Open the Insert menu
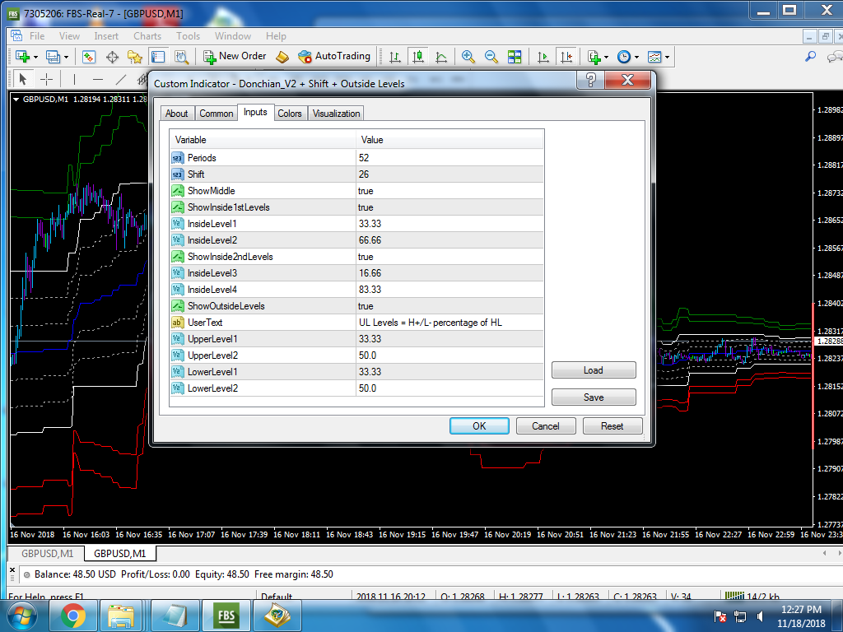This screenshot has height=632, width=843. [106, 36]
